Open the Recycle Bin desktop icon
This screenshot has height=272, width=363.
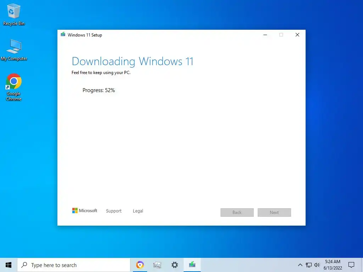13,14
